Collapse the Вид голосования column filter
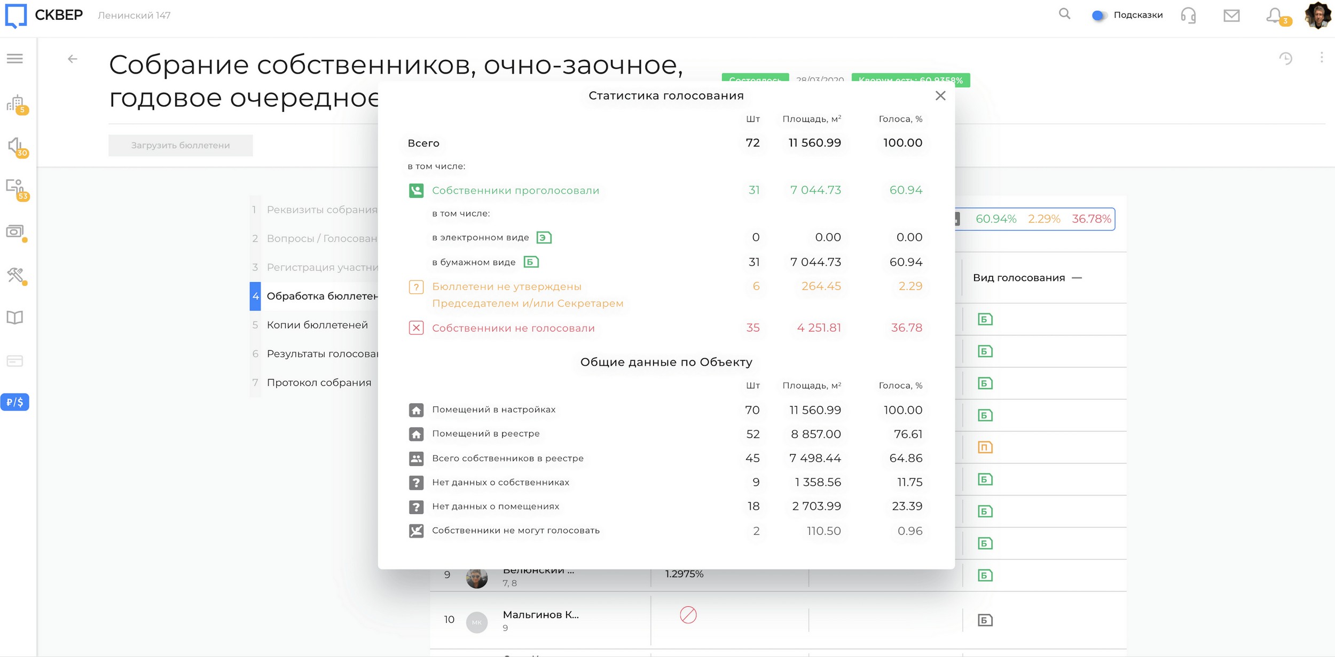1335x657 pixels. (x=1077, y=278)
